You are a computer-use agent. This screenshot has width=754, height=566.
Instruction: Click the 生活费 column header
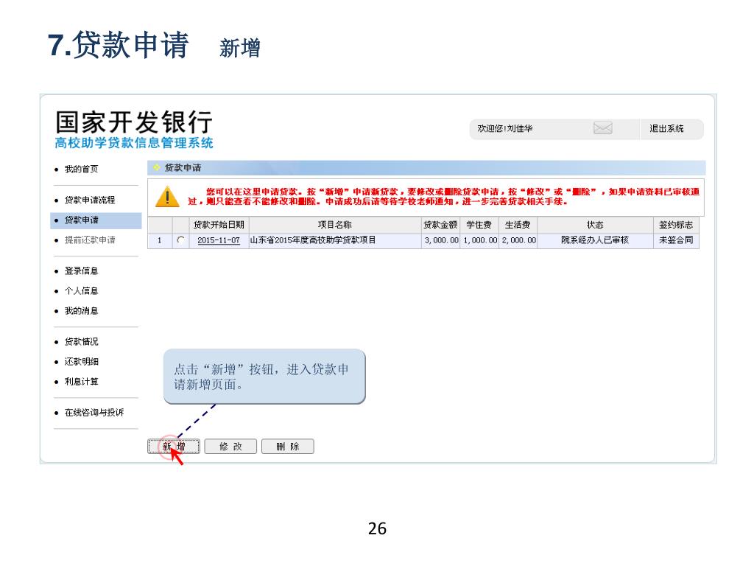[518, 225]
